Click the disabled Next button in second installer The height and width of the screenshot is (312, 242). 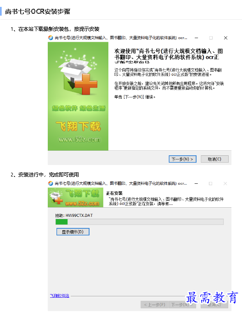tap(182, 305)
